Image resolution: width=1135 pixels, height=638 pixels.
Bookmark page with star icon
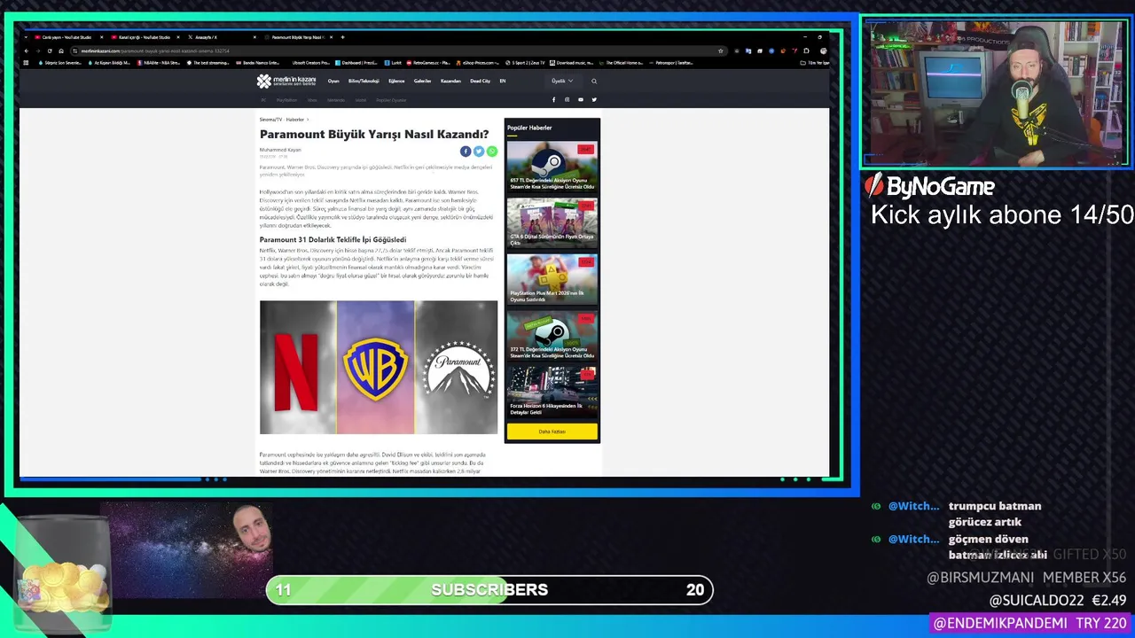(x=720, y=51)
